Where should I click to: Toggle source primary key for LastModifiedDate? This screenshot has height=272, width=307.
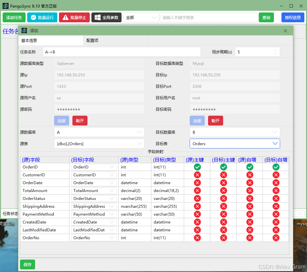(x=197, y=230)
